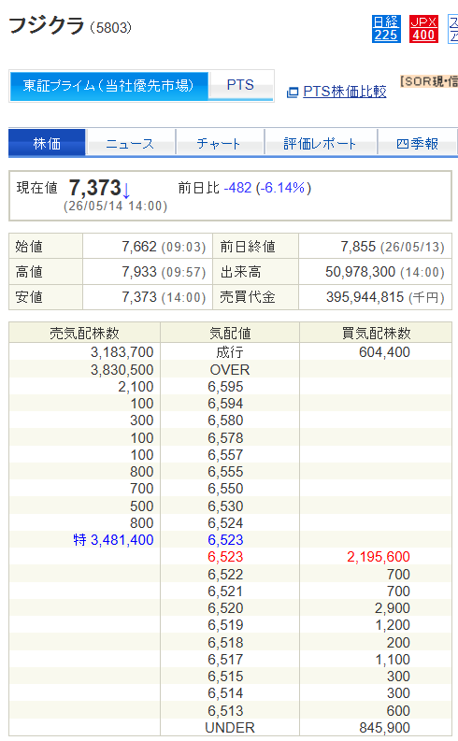
Task: Click the 買気配株数 column header
Action: (x=377, y=333)
